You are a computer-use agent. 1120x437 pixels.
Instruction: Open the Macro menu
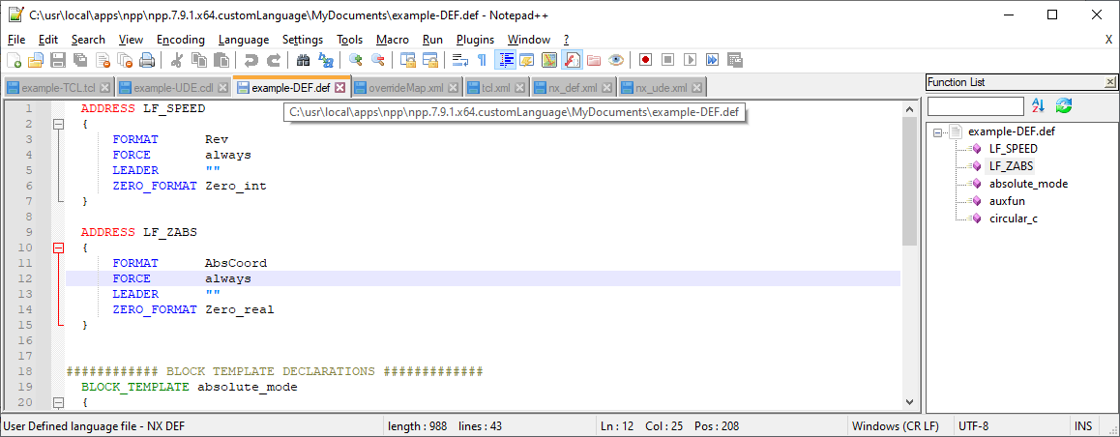tap(392, 40)
